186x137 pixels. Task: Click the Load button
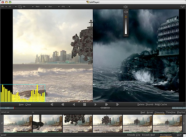tap(4, 135)
